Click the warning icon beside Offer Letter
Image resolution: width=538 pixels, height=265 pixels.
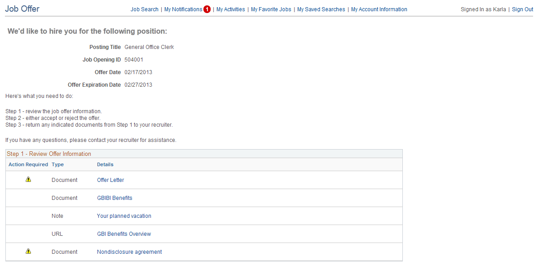tap(28, 179)
